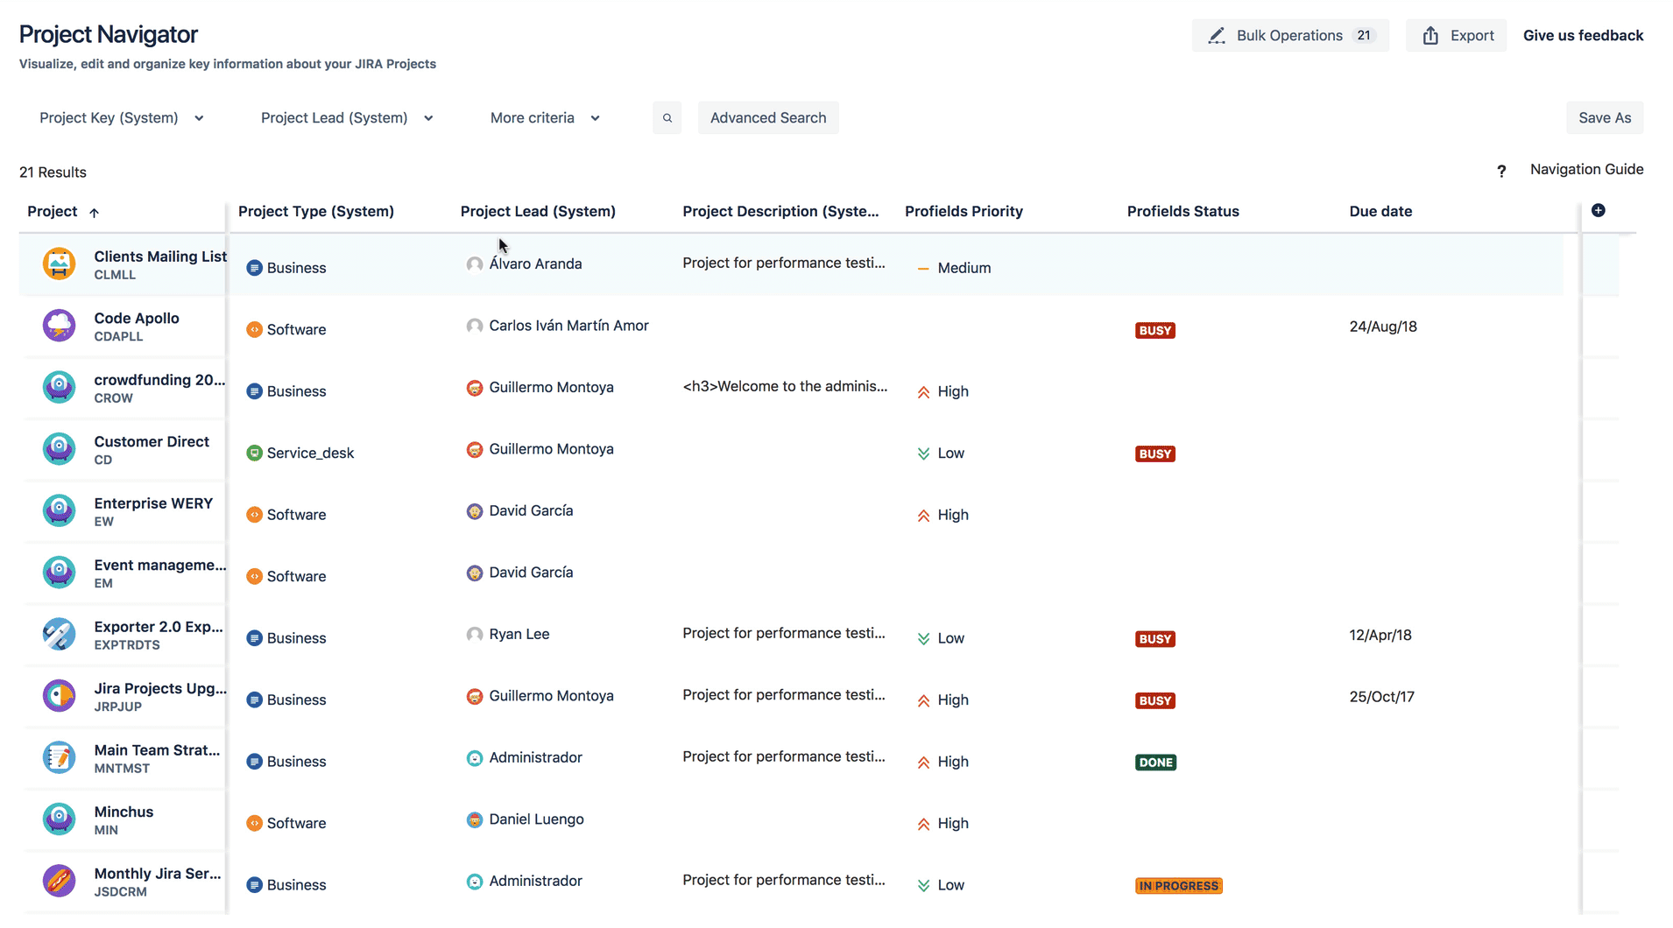Click the DONE status for Main Team Strategy

[x=1155, y=763]
